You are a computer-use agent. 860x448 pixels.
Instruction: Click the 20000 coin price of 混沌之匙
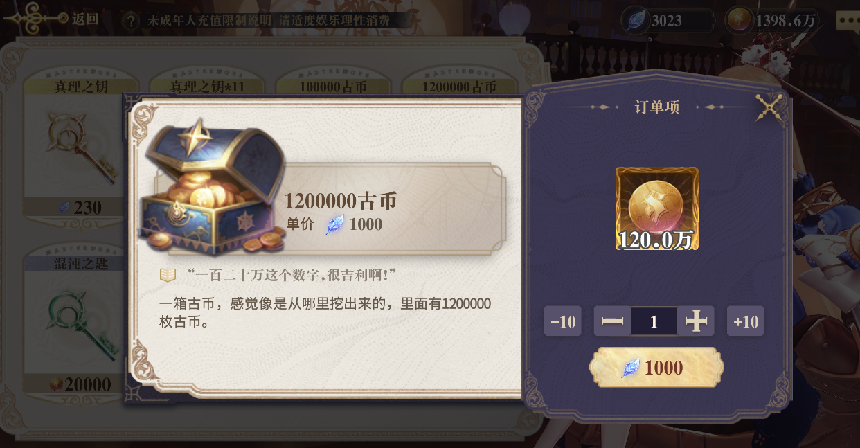pos(80,384)
